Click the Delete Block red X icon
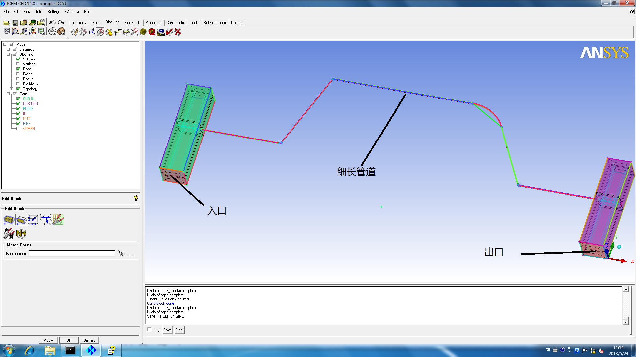The image size is (636, 357). coord(178,32)
